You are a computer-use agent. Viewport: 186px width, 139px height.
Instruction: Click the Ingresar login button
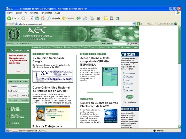point(13,95)
